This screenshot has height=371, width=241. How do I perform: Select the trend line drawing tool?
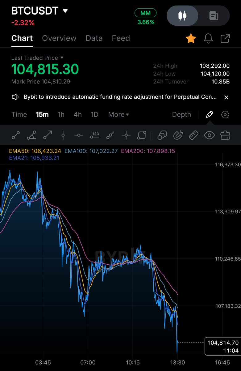(16, 135)
